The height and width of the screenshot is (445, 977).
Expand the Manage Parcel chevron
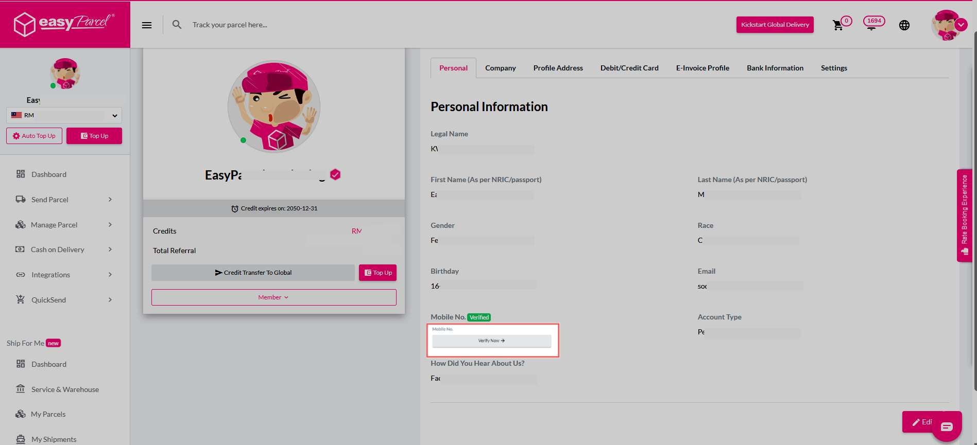[110, 224]
